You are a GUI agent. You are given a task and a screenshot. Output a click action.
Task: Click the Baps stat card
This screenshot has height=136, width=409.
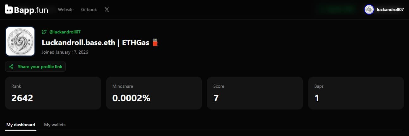(356, 93)
